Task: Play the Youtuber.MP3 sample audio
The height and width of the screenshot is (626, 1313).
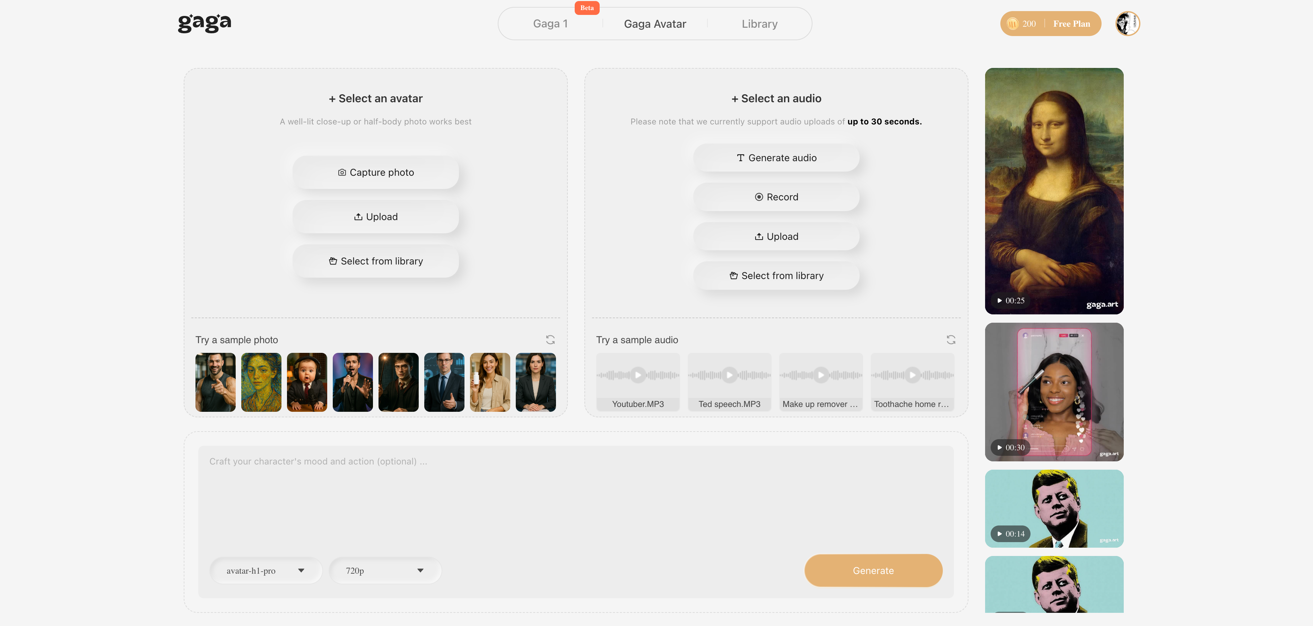Action: point(638,375)
